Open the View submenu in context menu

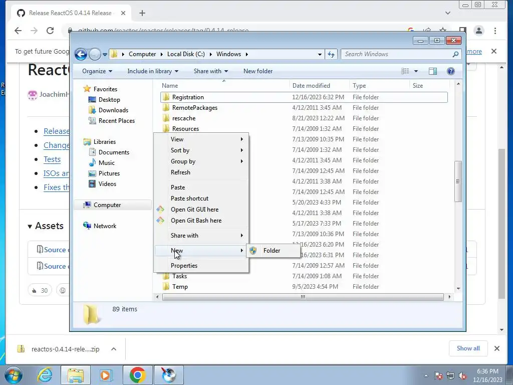(x=201, y=139)
